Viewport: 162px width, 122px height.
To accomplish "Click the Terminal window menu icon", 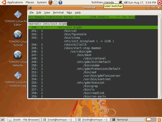I will [30, 8].
